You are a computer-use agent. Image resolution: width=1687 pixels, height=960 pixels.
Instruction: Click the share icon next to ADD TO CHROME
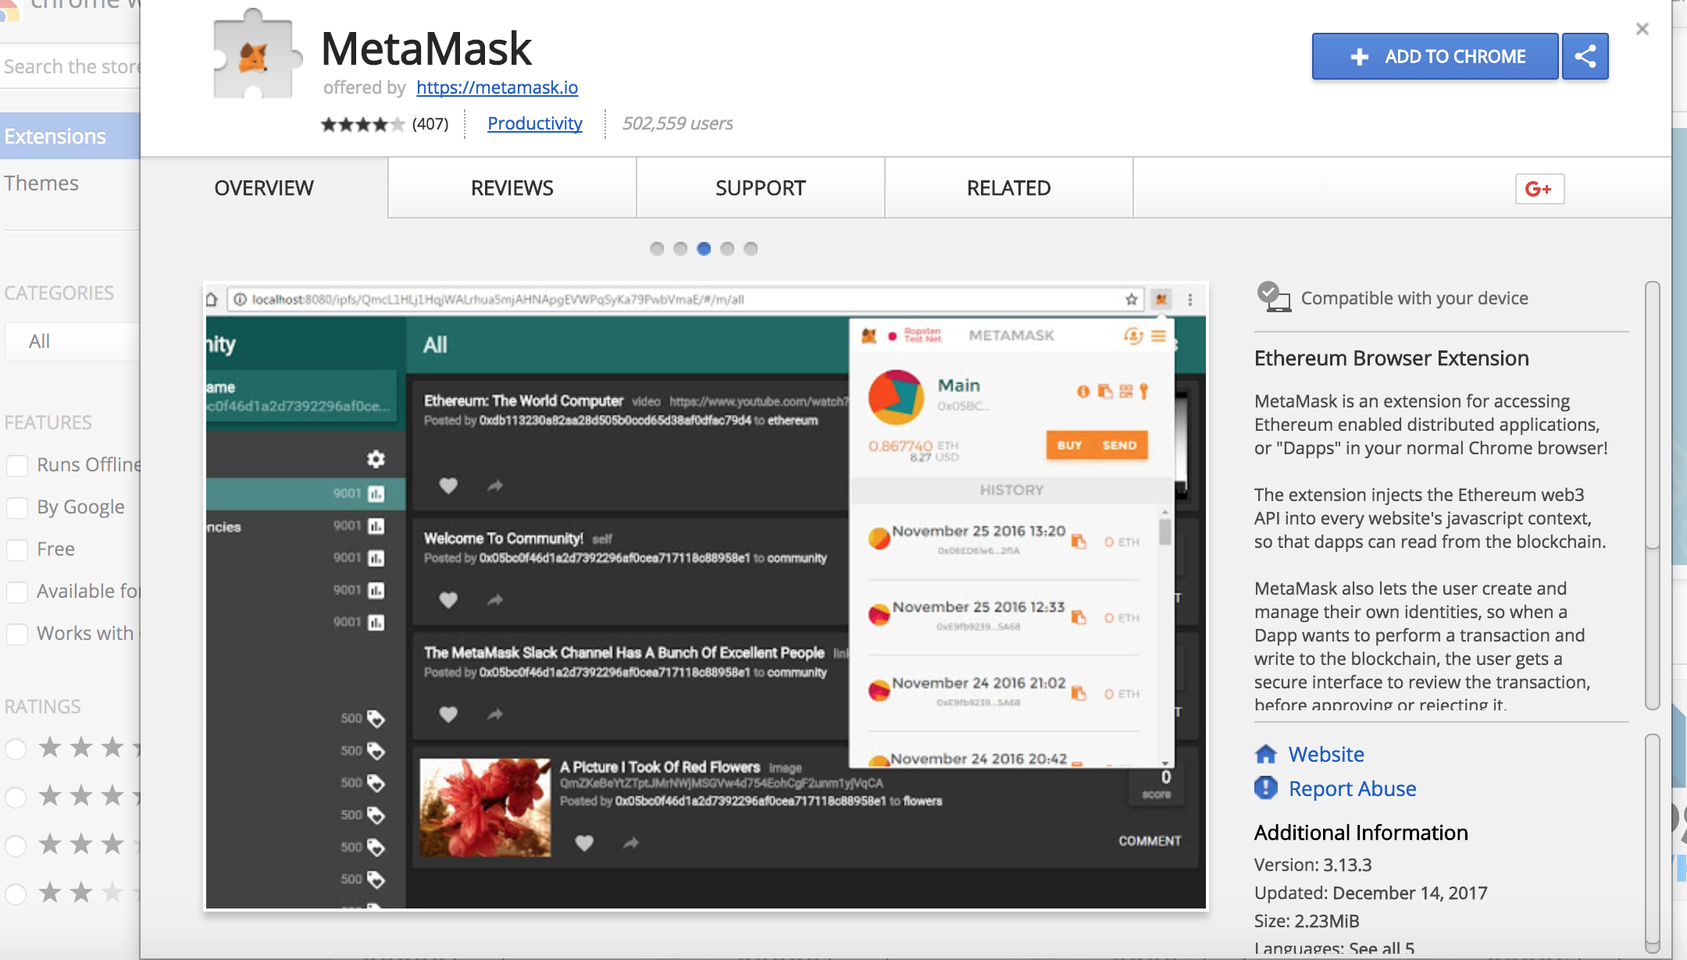coord(1587,55)
